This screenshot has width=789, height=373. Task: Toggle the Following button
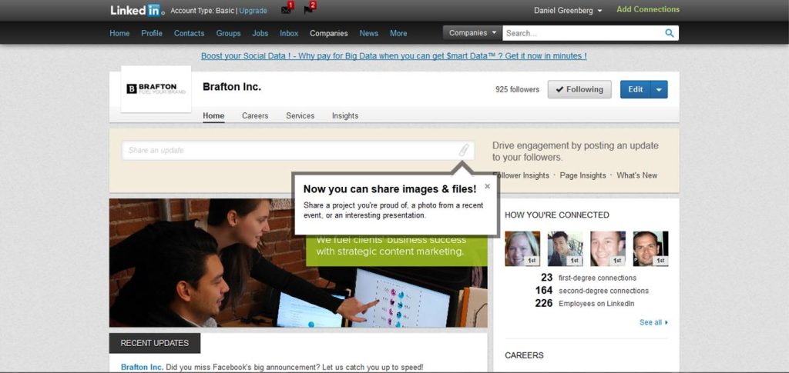(579, 89)
